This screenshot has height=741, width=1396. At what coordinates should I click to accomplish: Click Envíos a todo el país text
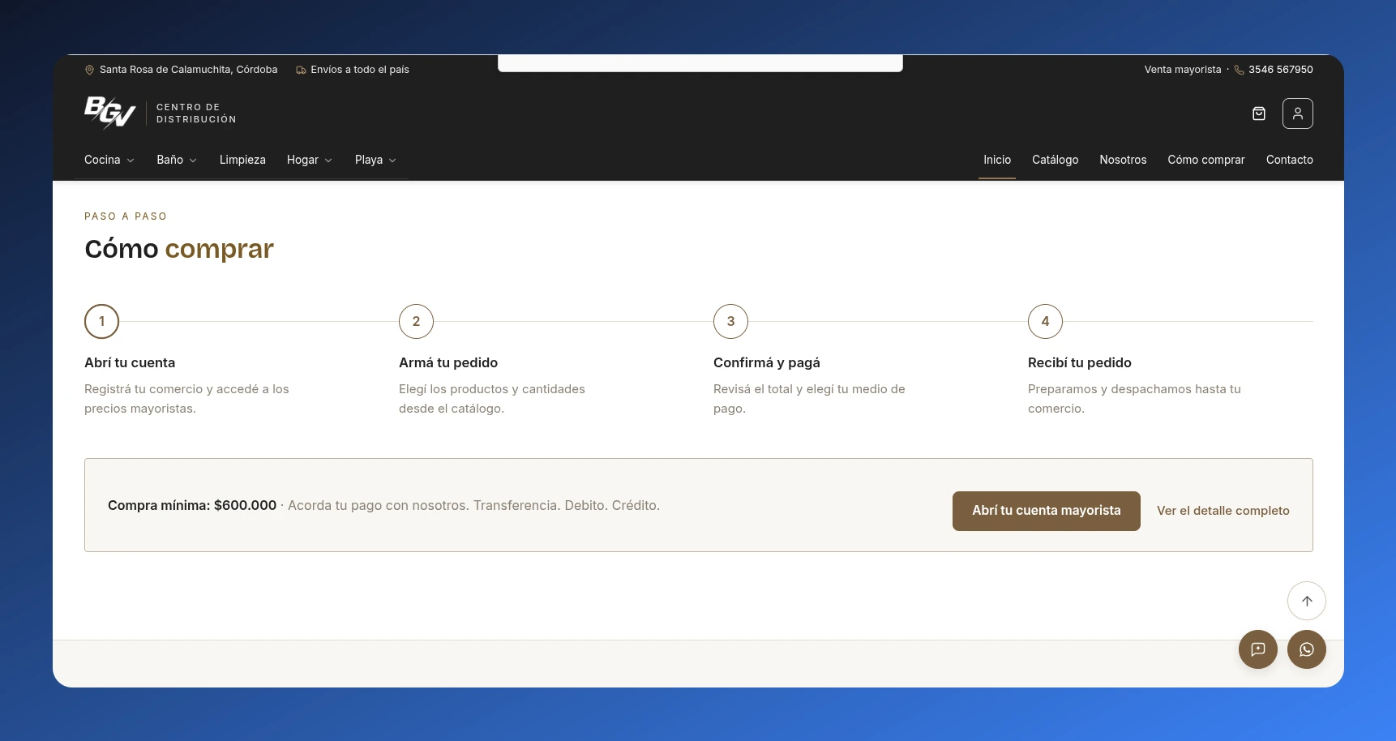[x=360, y=70]
